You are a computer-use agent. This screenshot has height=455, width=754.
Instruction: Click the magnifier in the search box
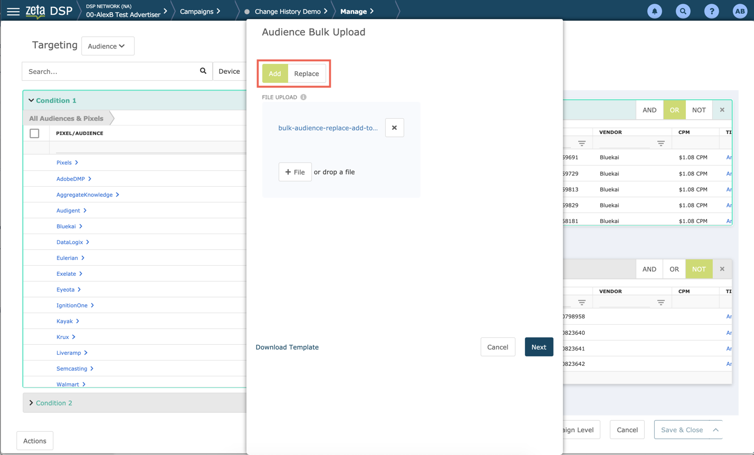[203, 71]
